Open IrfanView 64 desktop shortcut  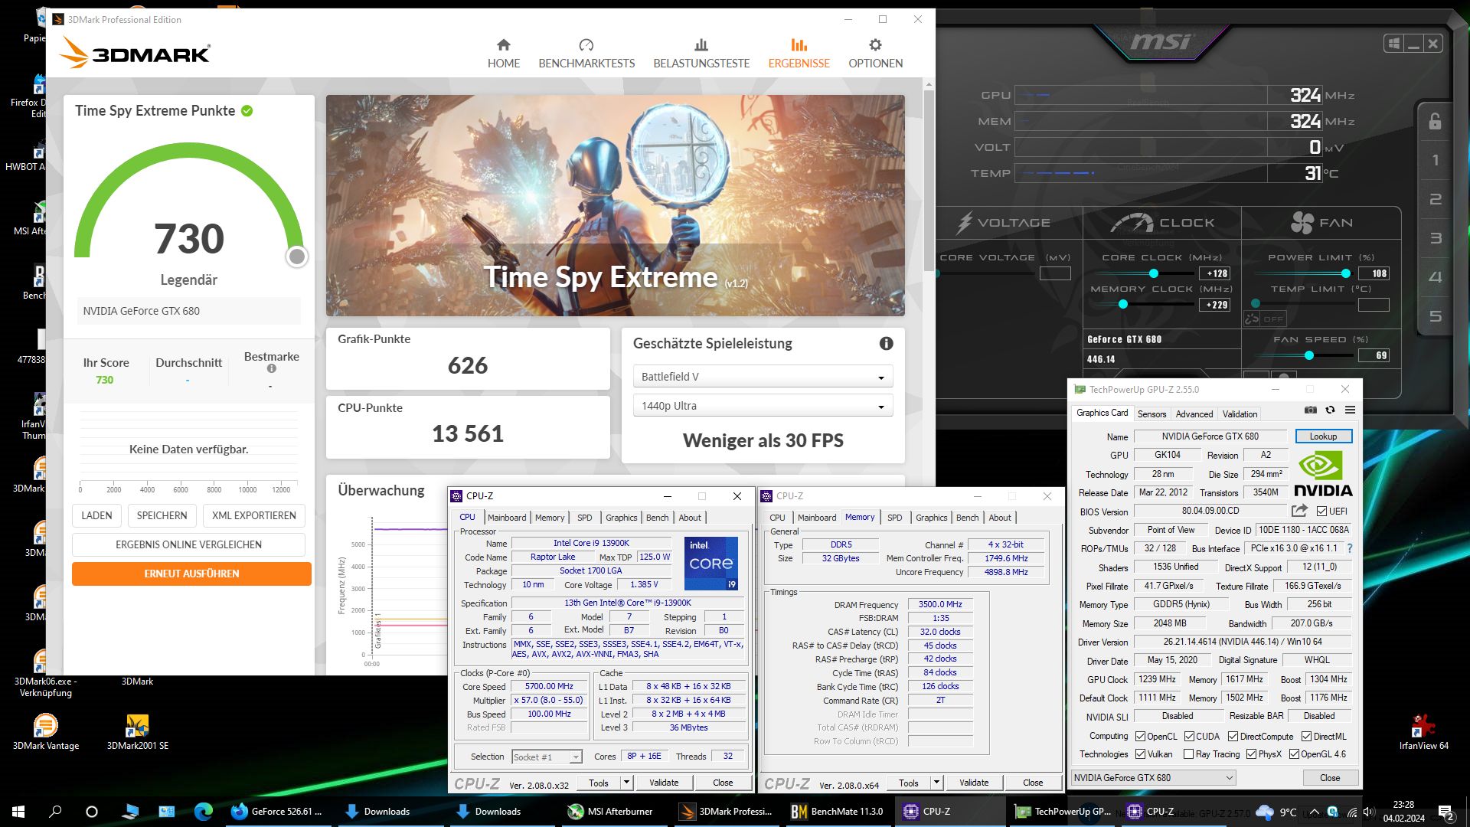[x=1423, y=731]
